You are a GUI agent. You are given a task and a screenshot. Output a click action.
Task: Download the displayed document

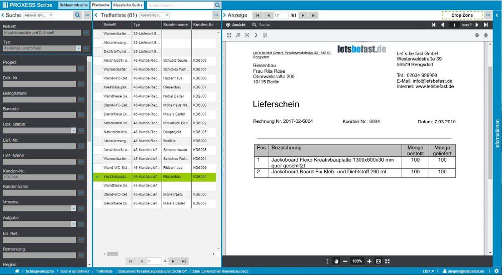485,35
